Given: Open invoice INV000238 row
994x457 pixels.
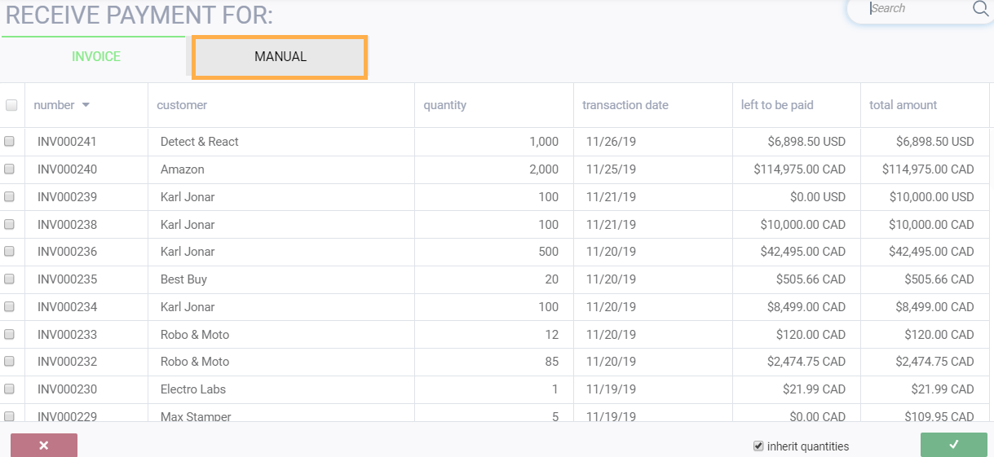Looking at the screenshot, I should (67, 225).
